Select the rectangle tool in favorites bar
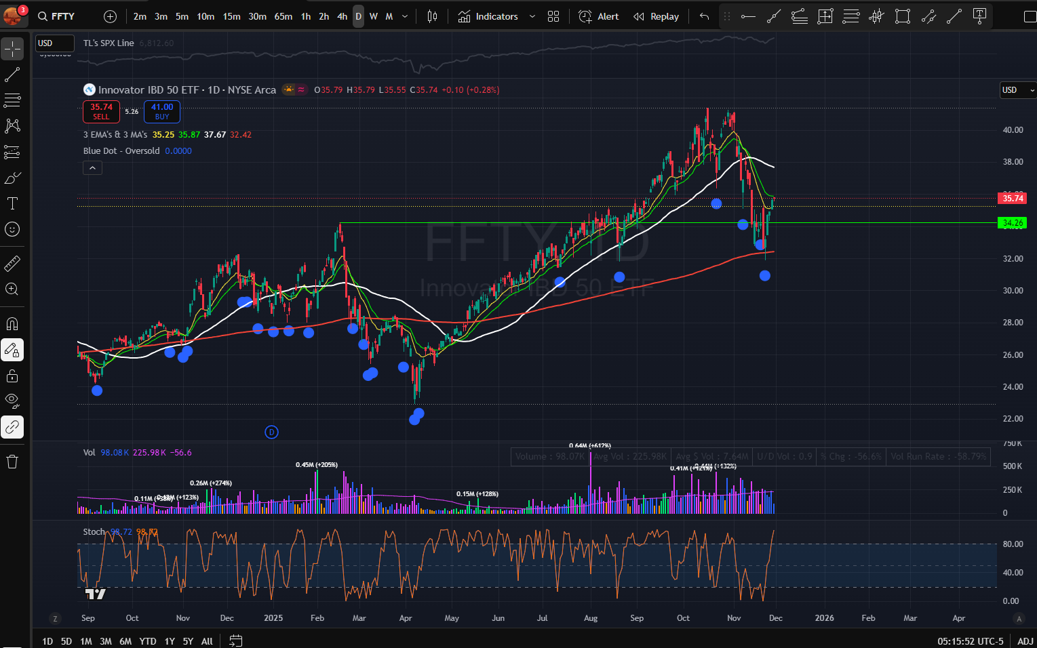This screenshot has height=648, width=1037. click(x=903, y=16)
